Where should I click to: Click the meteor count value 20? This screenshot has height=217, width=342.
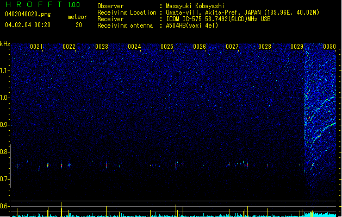point(79,25)
